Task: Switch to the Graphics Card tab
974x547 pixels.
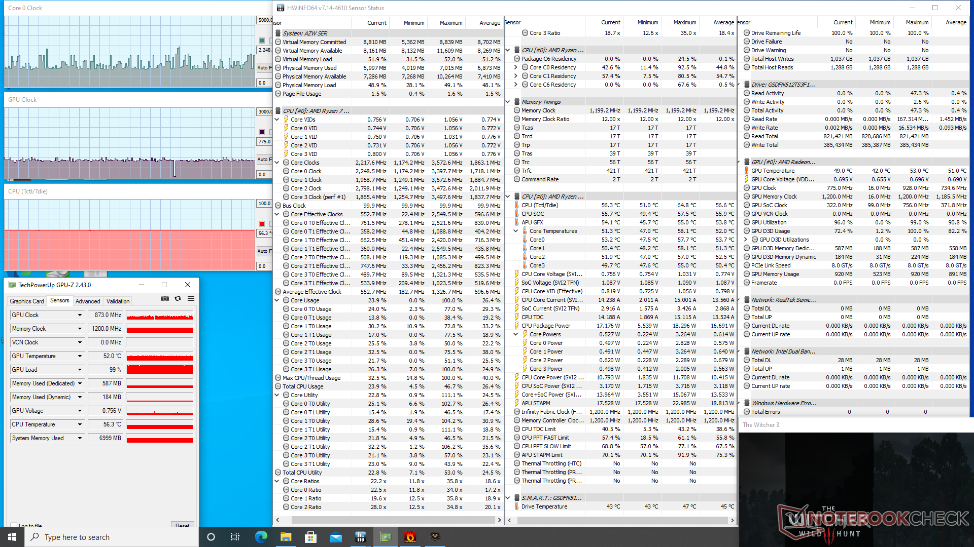Action: (x=27, y=301)
